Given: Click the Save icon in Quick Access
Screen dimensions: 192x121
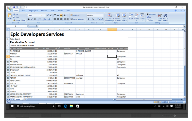Looking at the screenshot, I should coord(14,7).
